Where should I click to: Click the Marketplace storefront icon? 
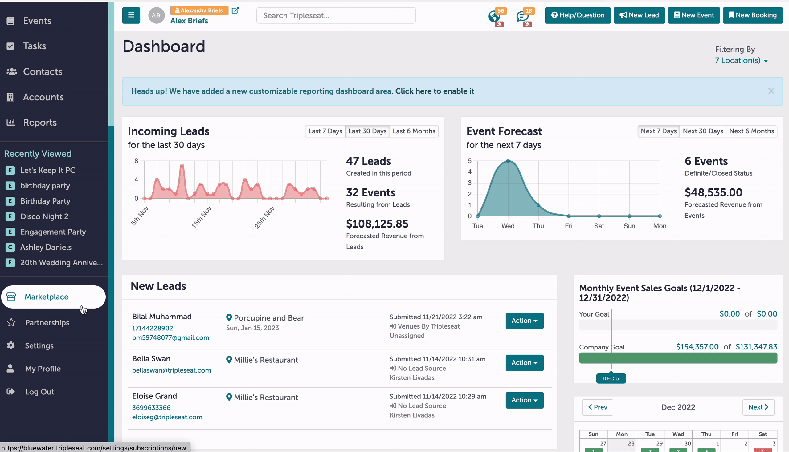11,297
